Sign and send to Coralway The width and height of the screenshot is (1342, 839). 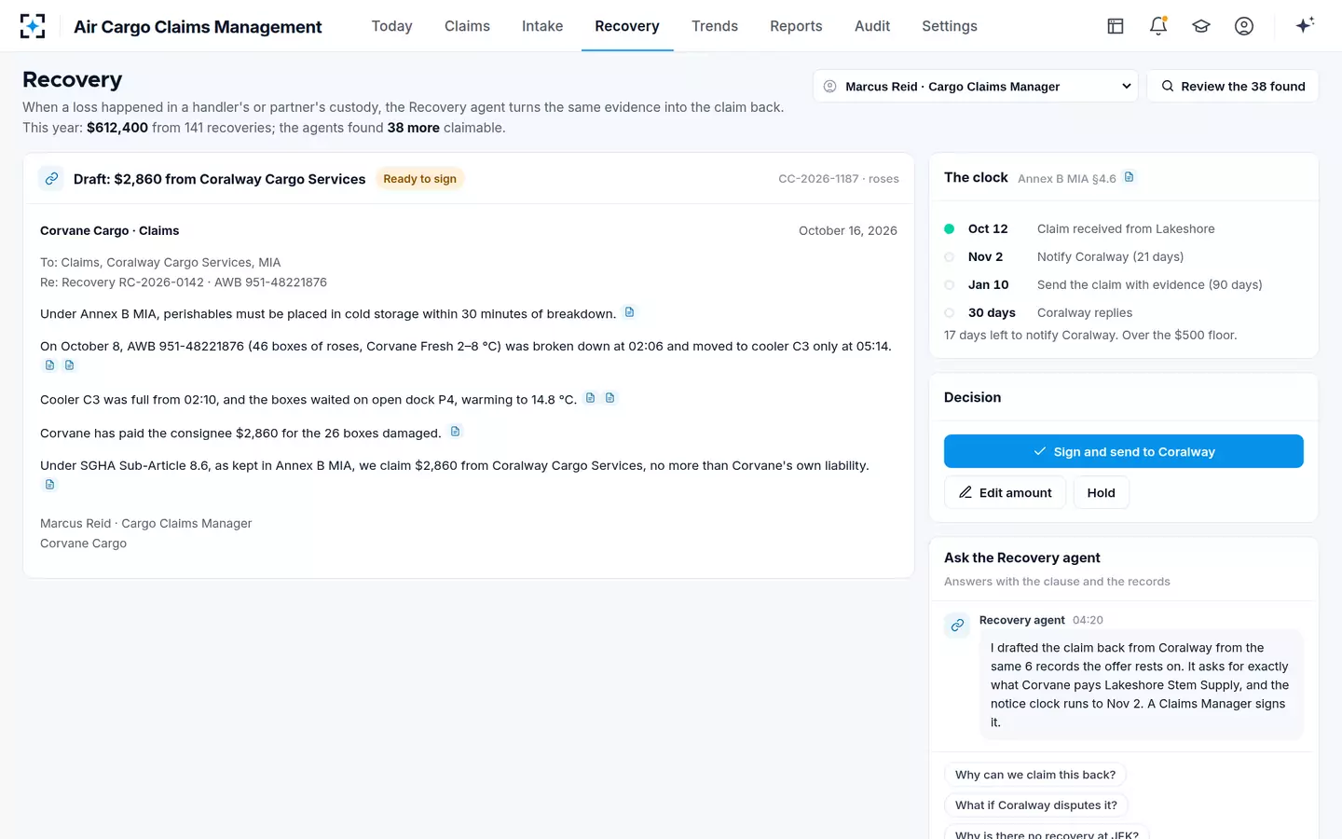(1124, 451)
